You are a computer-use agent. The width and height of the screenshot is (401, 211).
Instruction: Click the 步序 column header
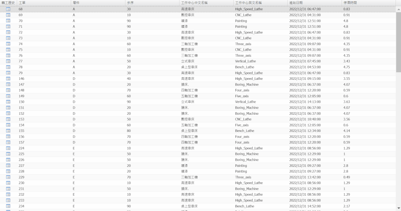coord(130,3)
